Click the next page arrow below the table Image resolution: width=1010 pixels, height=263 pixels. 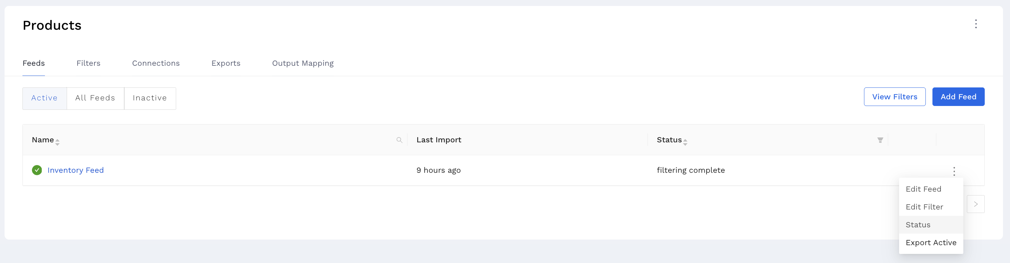coord(976,204)
